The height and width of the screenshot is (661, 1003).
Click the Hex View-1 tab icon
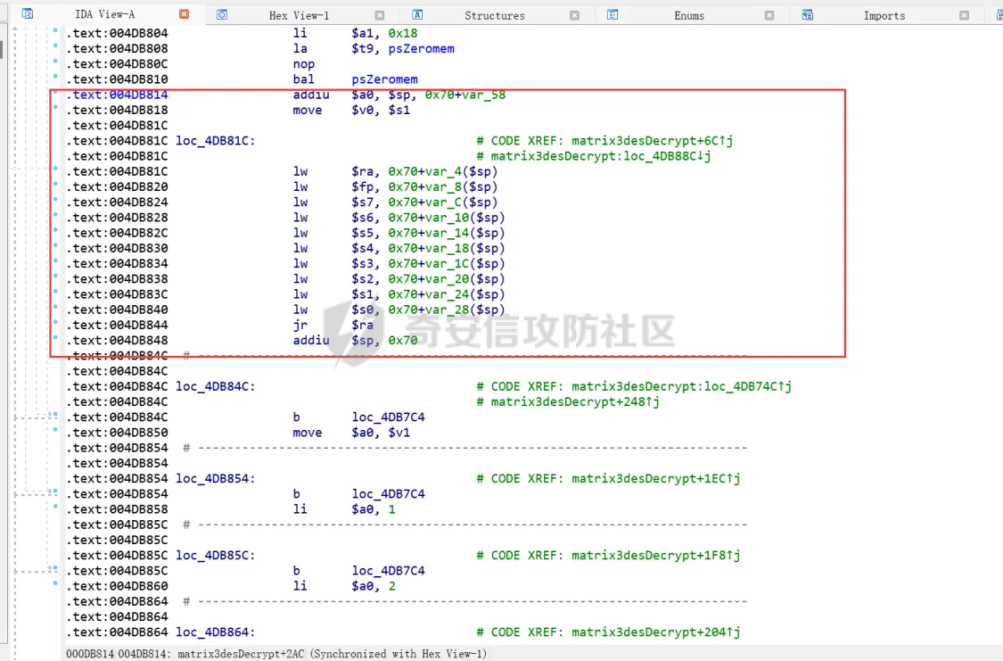coord(222,15)
